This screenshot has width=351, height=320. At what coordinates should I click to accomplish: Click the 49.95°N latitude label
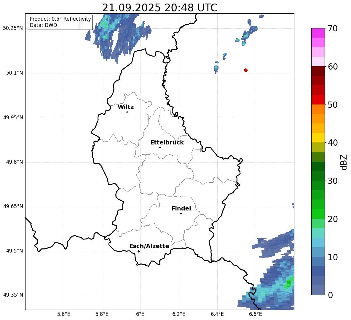pyautogui.click(x=13, y=117)
